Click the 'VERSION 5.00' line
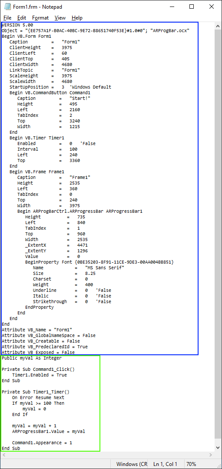222x469 pixels. point(17,25)
